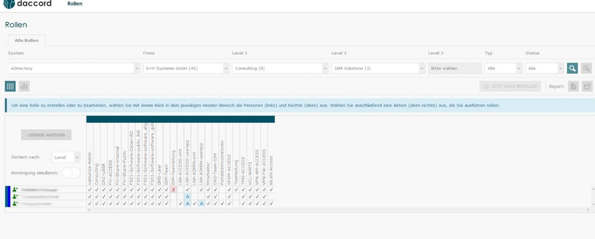Open the System dropdown showing eDirectory
This screenshot has width=595, height=239.
tap(74, 68)
